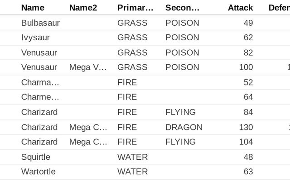290x181 pixels.
Task: Click the Mega V… cell in Name2
Action: click(x=88, y=67)
